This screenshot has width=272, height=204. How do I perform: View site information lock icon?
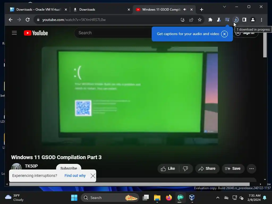(x=38, y=20)
